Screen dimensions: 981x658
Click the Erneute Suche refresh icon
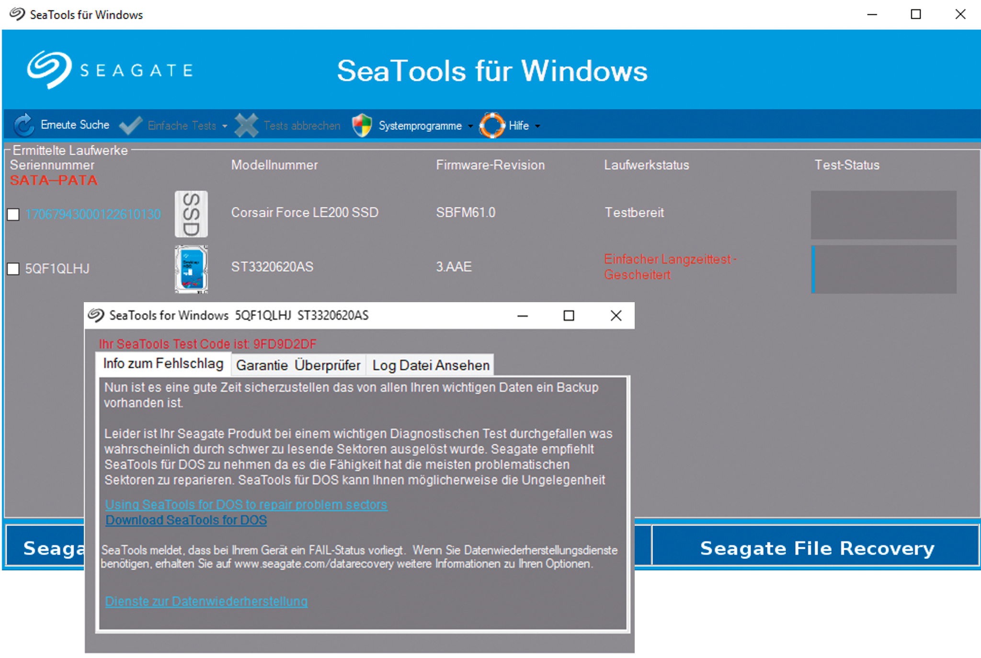point(23,125)
